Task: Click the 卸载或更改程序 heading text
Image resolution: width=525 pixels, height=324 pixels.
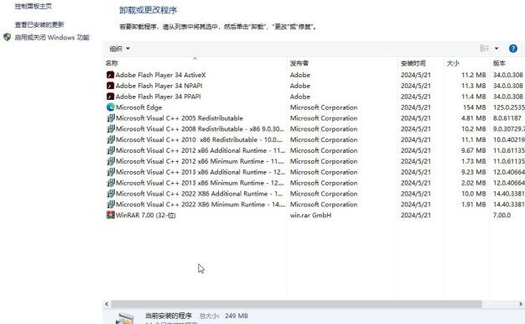Action: coord(148,10)
